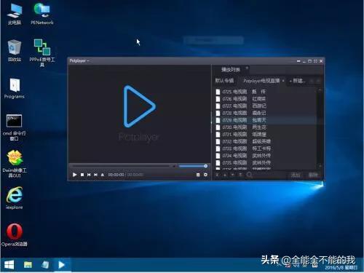Screen dimensions: 364x273
Task: Open the Potplayer title menu dropdown
Action: click(x=79, y=60)
